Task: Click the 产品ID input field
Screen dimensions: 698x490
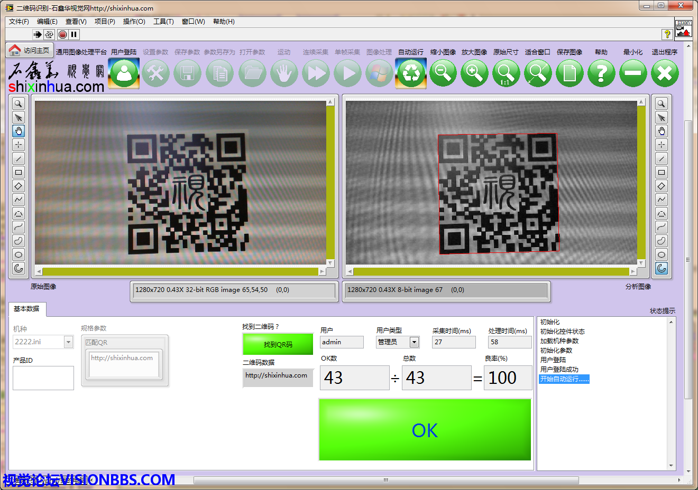Action: click(43, 378)
